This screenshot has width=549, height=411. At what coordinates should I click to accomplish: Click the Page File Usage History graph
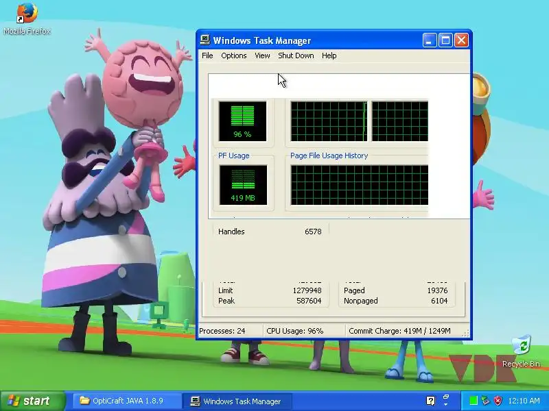[359, 185]
